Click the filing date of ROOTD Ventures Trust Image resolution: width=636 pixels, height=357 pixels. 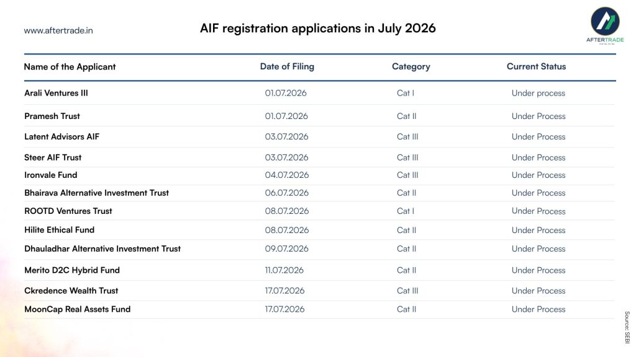pyautogui.click(x=287, y=211)
